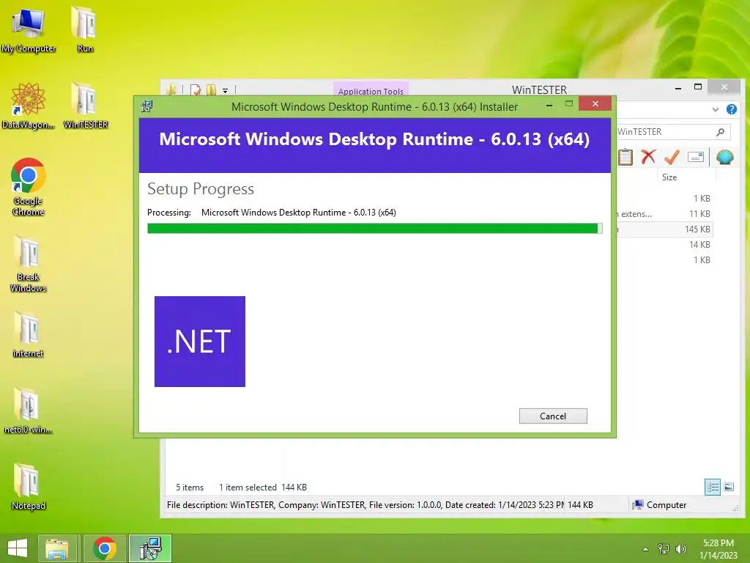Expand the ribbon chevron in WinTESTER window

[716, 109]
